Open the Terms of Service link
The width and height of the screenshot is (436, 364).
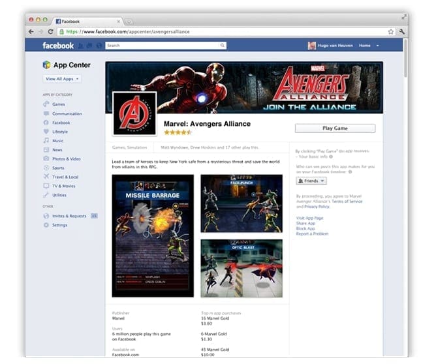pyautogui.click(x=347, y=201)
